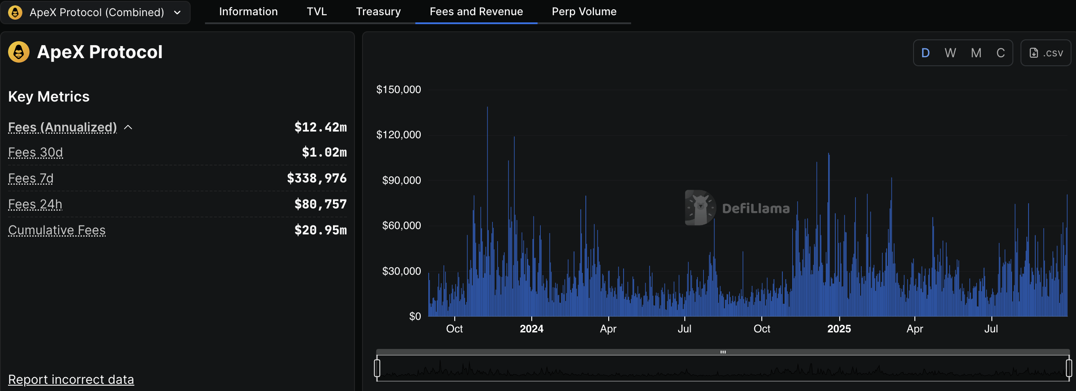Viewport: 1076px width, 391px height.
Task: Click the Report incorrect data link
Action: (71, 379)
